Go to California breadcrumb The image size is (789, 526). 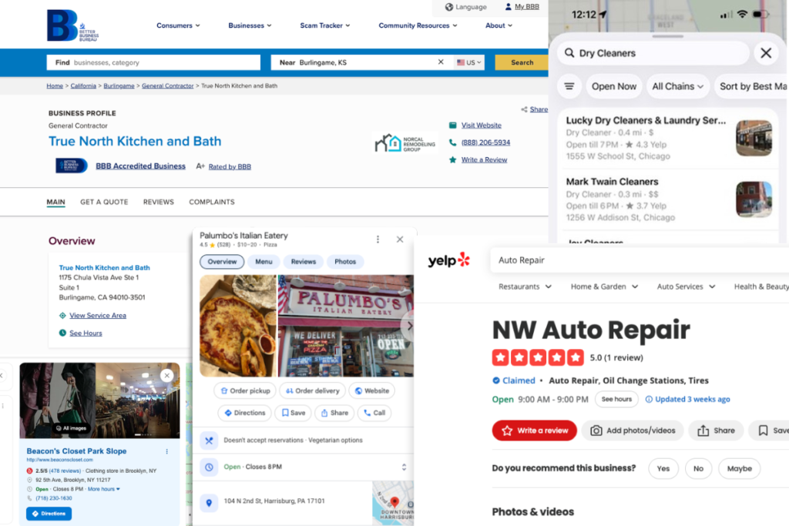pyautogui.click(x=83, y=86)
